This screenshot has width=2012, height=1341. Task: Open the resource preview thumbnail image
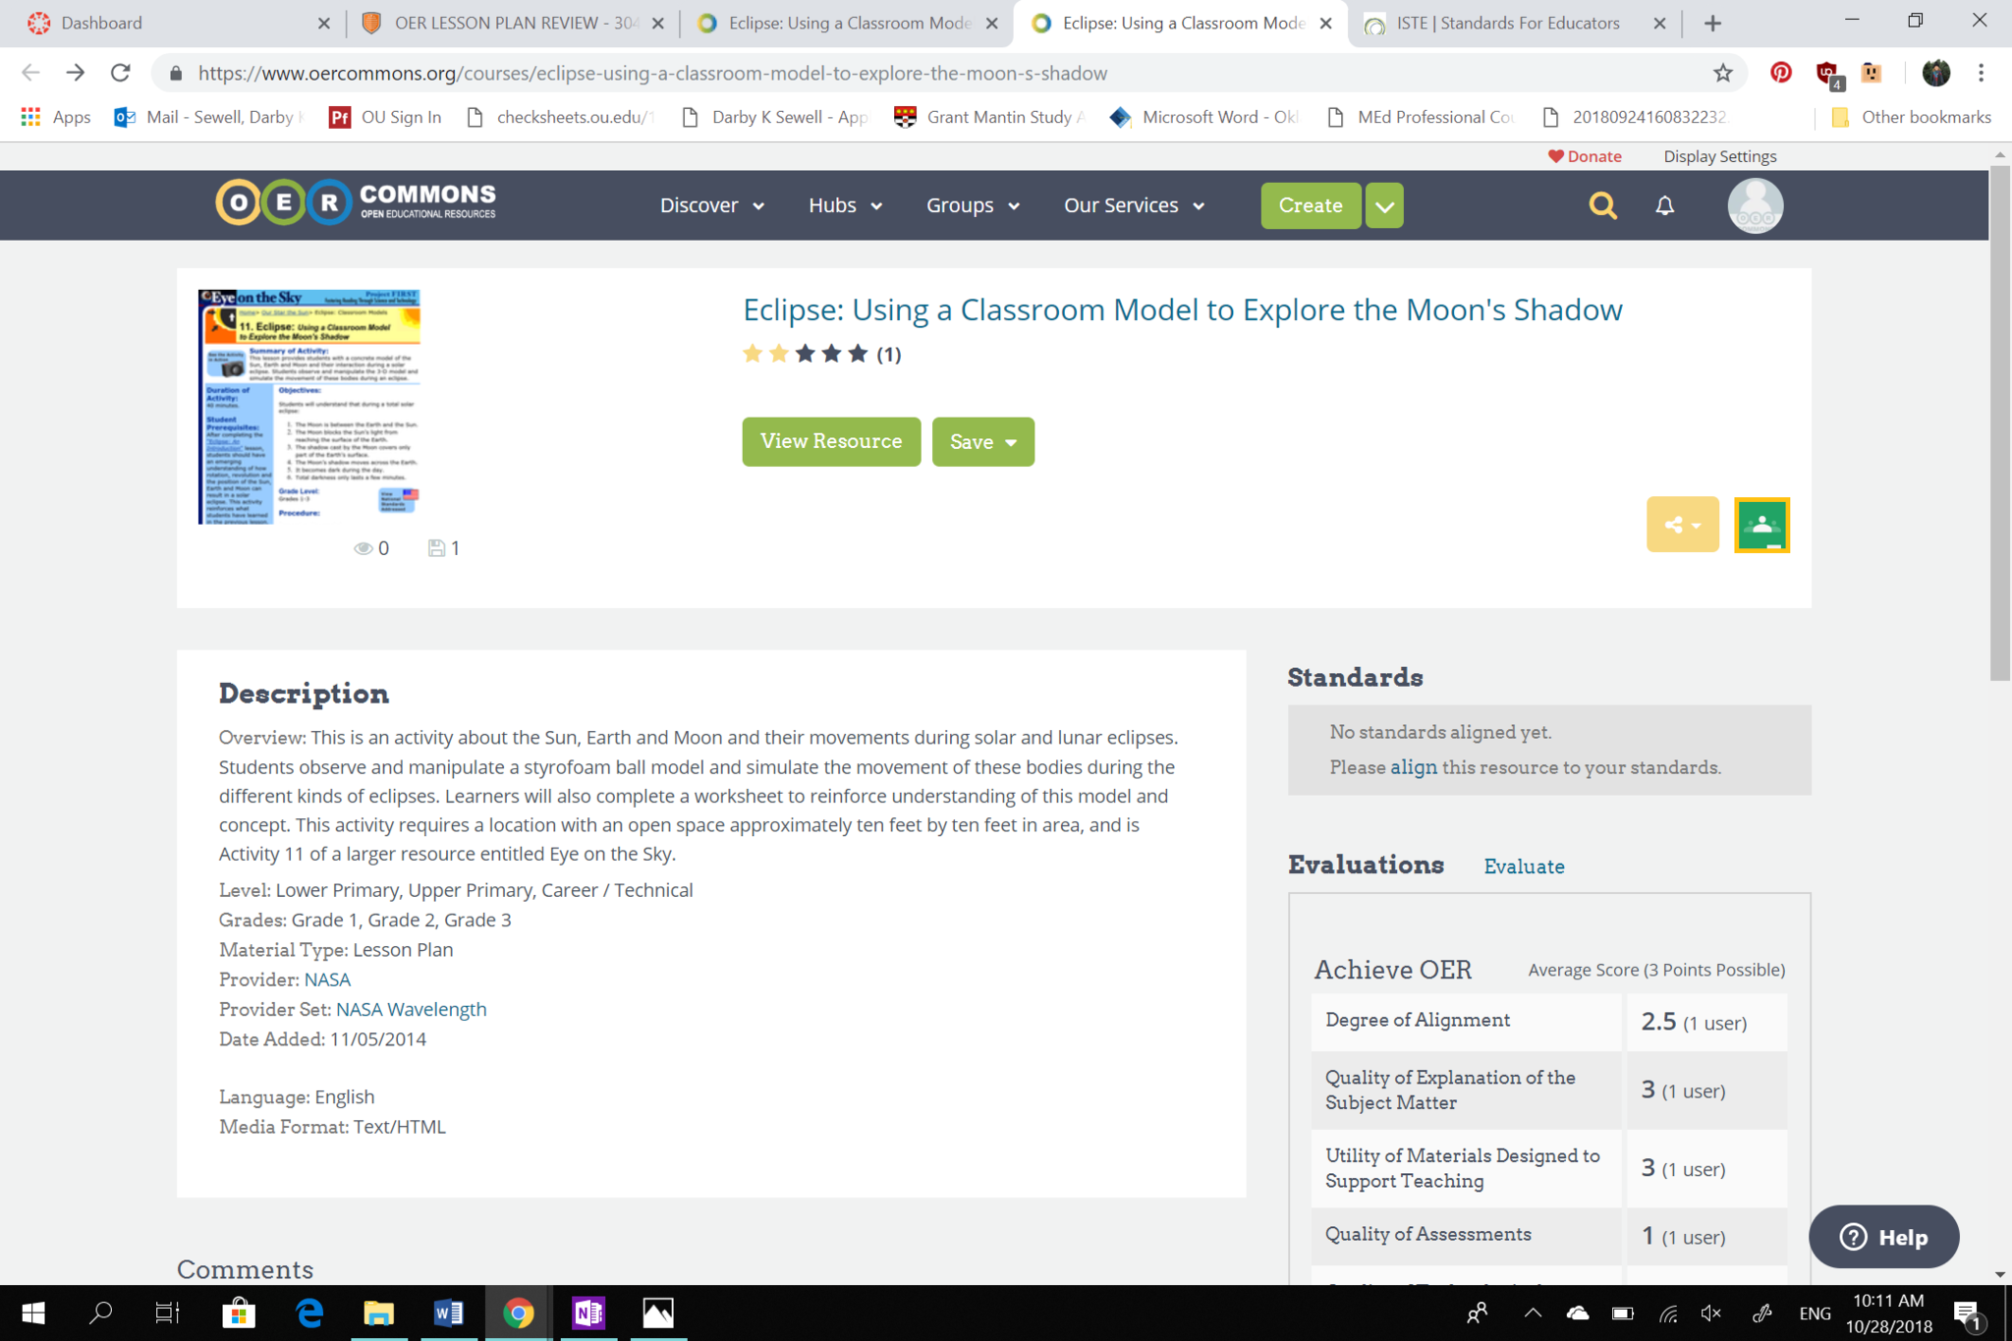(x=309, y=407)
